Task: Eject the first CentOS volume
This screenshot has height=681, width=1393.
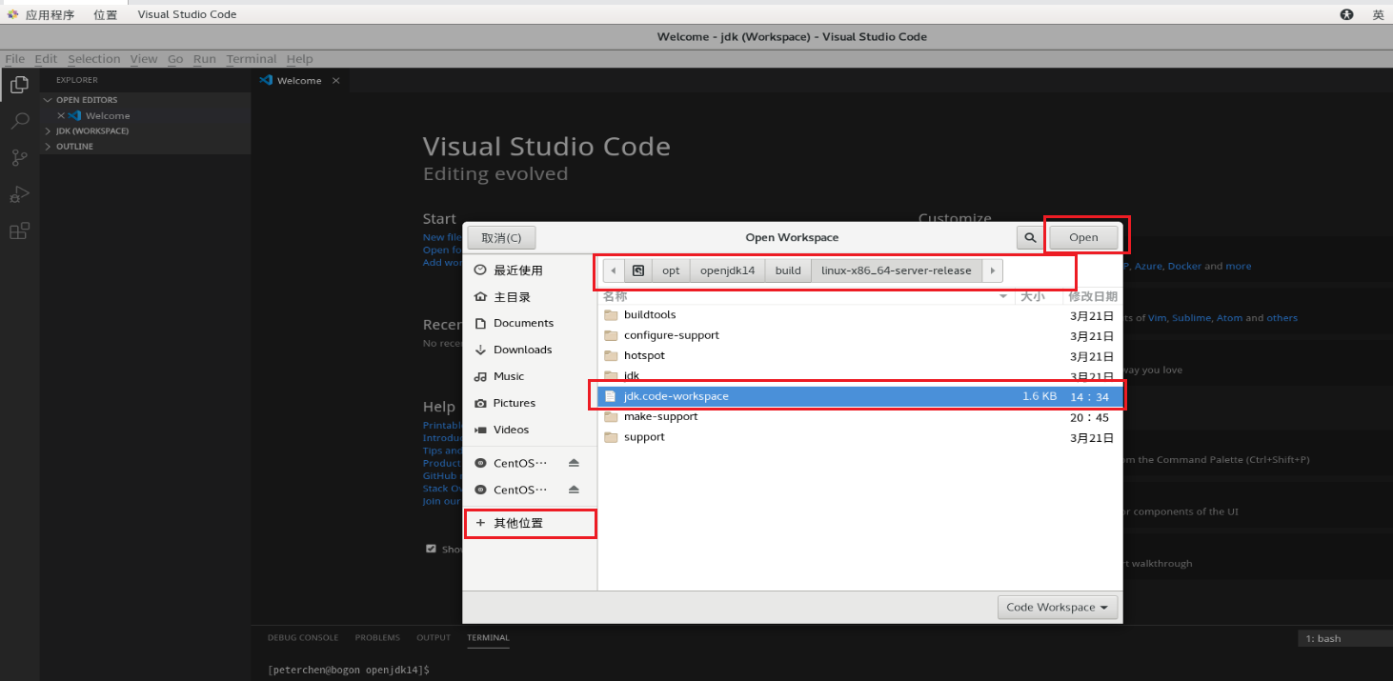Action: [x=574, y=463]
